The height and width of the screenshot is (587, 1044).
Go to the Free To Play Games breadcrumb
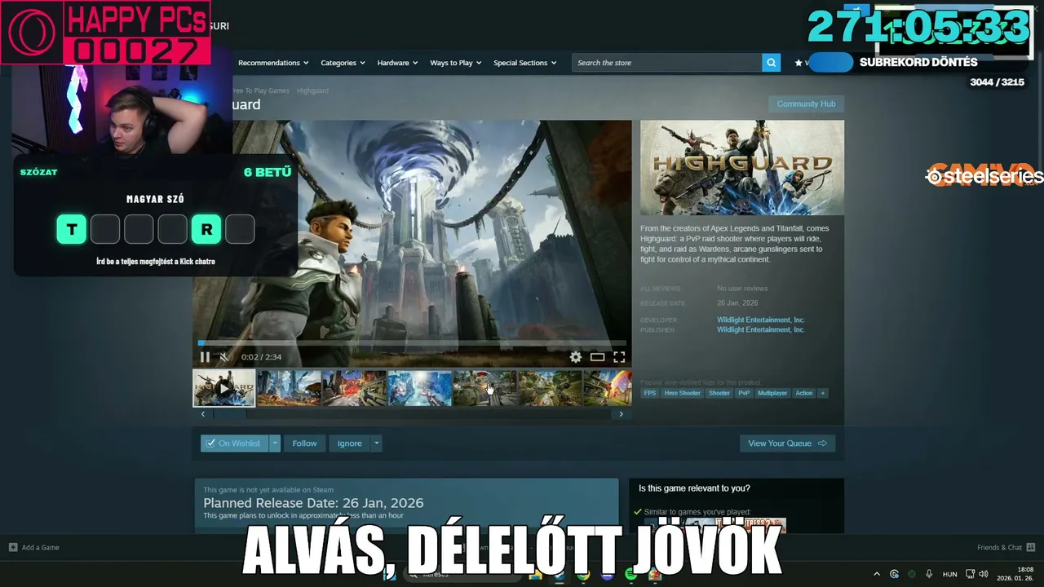(261, 90)
